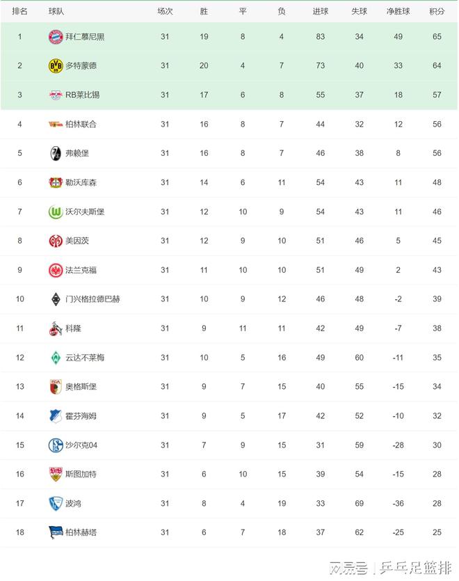Sort table by 净胜球 column header

(398, 11)
